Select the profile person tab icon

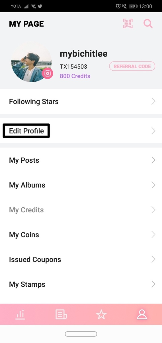point(142,314)
